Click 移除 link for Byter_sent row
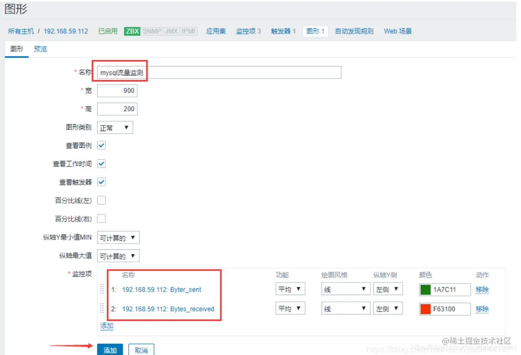Viewport: 521px width, 355px height. pos(482,289)
